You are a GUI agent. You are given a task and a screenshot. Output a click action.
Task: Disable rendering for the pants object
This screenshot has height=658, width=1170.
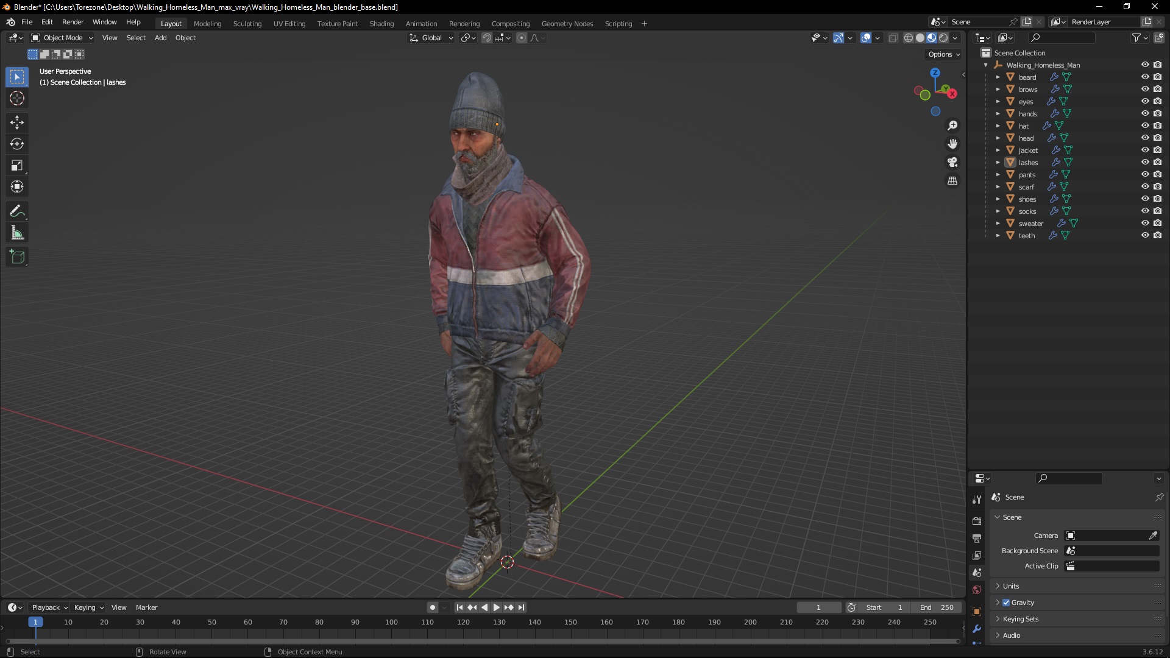coord(1158,175)
